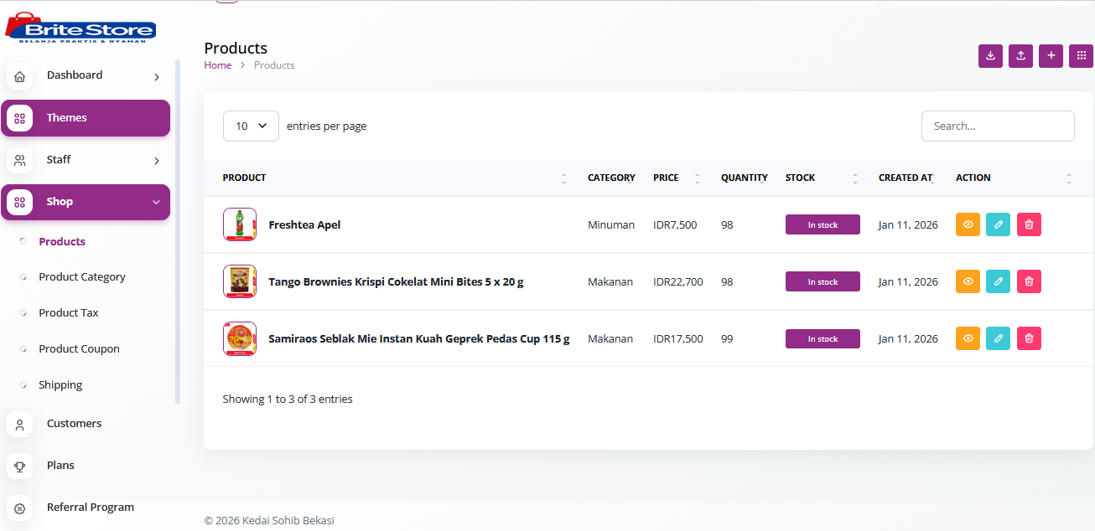View Freshtea Apel details with eye icon
The image size is (1095, 531).
pos(968,224)
